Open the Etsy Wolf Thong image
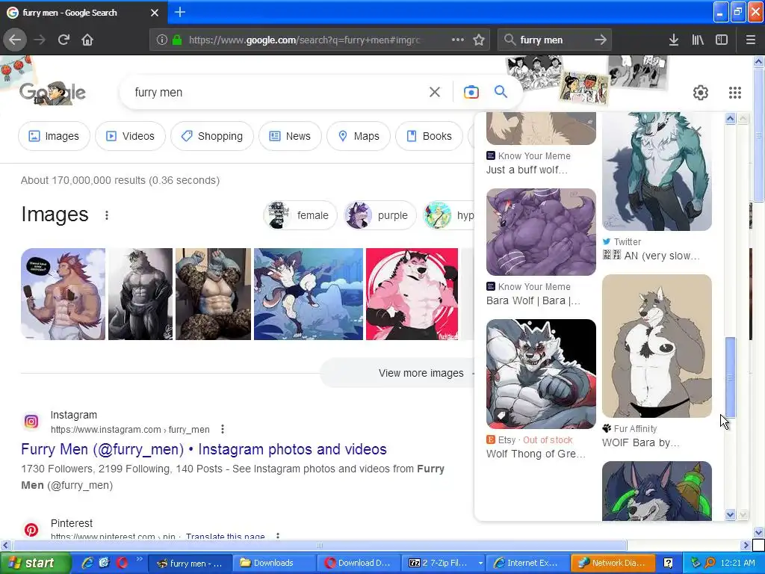Screen dimensions: 765x574 (541, 374)
